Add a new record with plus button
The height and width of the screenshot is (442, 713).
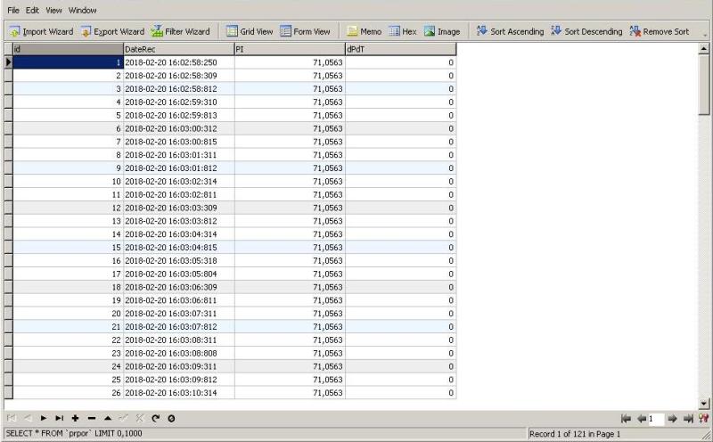76,418
